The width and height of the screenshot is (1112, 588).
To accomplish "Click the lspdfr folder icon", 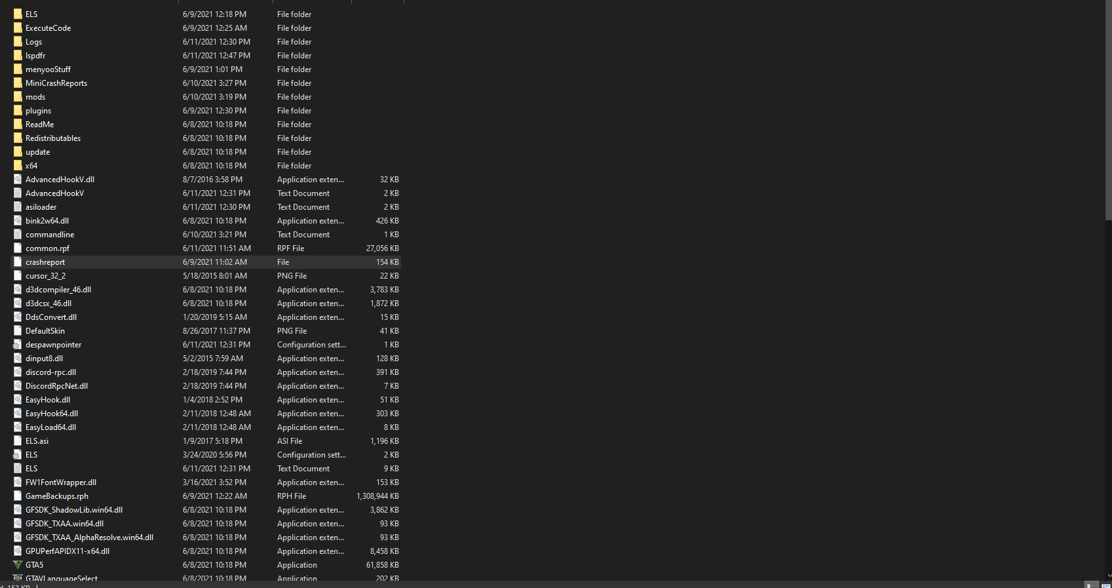I will pos(18,55).
